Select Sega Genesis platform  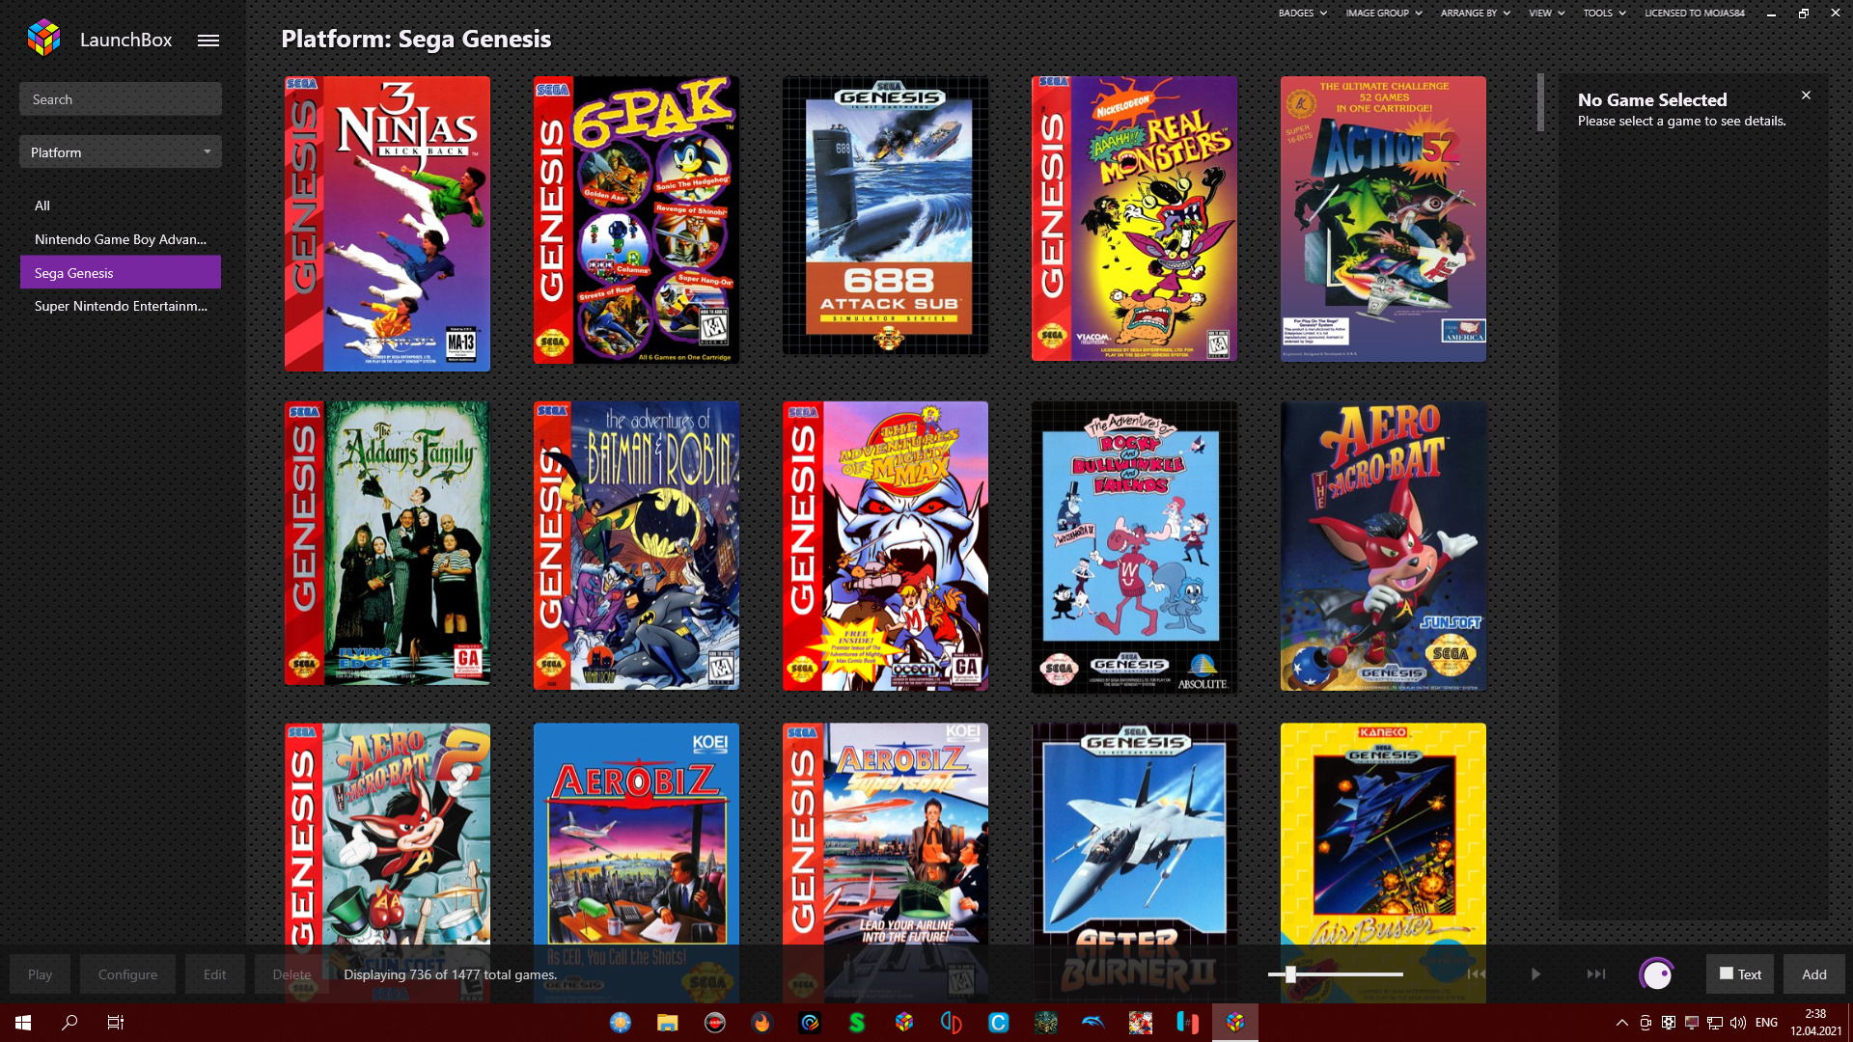[121, 273]
